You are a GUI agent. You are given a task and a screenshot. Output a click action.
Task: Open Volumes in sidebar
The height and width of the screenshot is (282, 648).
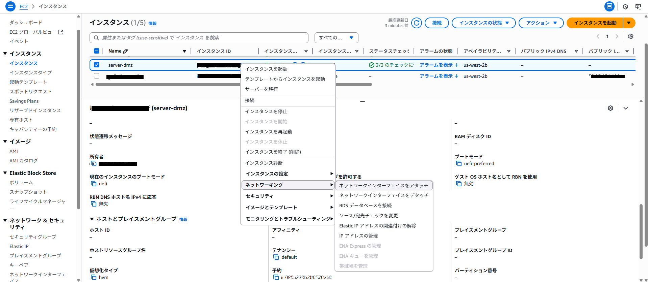point(21,183)
